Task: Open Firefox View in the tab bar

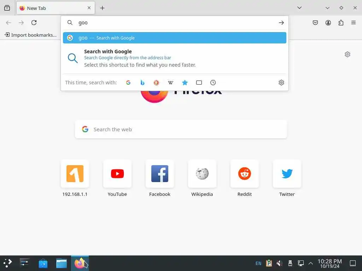Action: pos(7,8)
